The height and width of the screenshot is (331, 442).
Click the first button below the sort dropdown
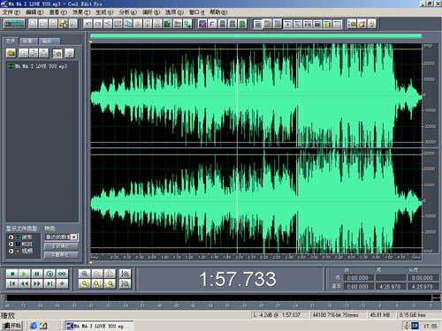[61, 246]
